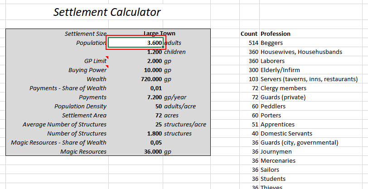Select the 25 structures/acre value
This screenshot has height=189, width=368.
136,125
